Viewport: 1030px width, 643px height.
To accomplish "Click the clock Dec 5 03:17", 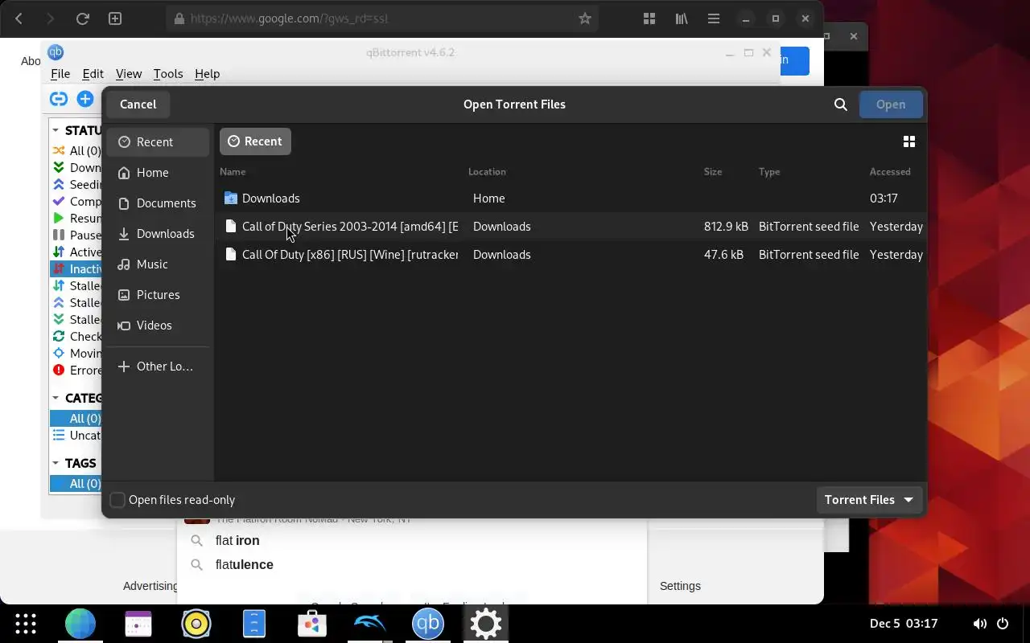I will point(904,624).
